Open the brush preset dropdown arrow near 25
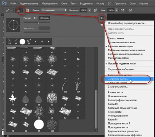155x137 pixels. [22, 10]
